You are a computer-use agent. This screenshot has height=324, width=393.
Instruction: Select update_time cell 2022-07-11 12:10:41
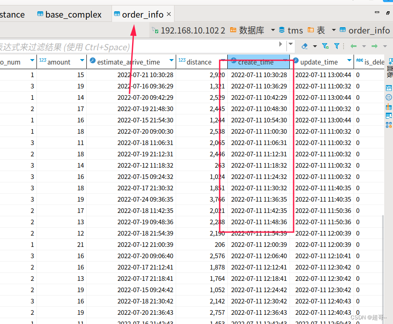tap(322, 256)
